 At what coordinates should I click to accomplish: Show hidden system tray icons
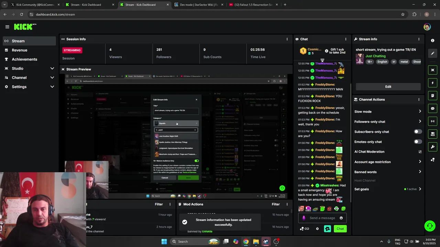(x=381, y=242)
